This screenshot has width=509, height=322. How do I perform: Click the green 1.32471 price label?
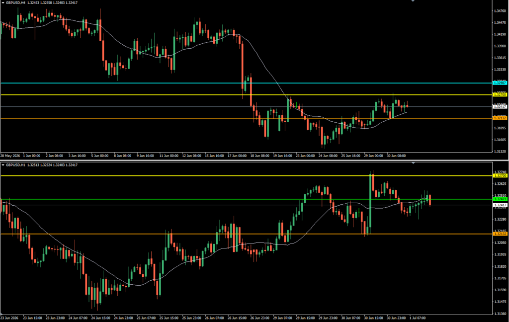click(500, 199)
